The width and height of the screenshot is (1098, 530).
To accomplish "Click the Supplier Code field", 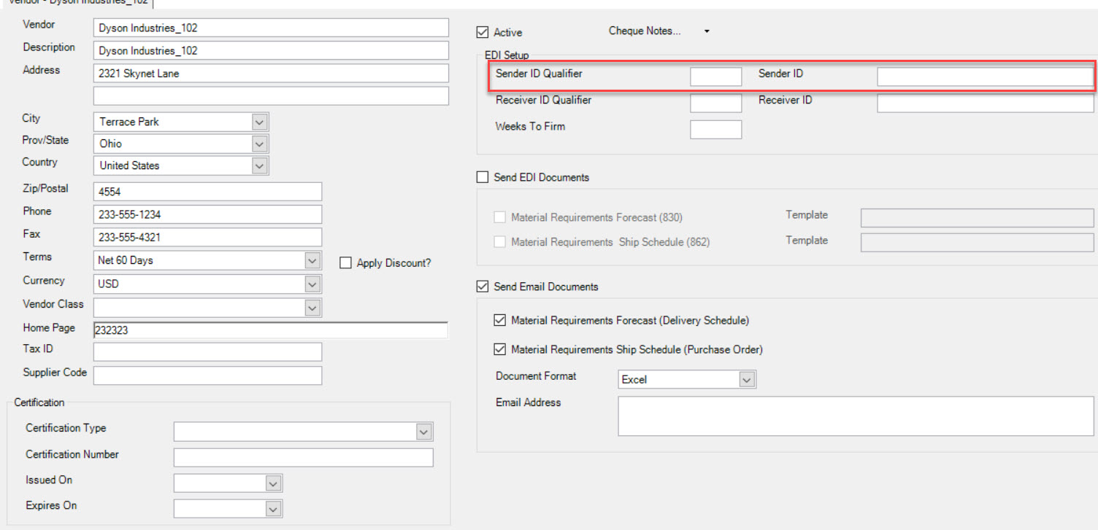I will click(x=208, y=375).
